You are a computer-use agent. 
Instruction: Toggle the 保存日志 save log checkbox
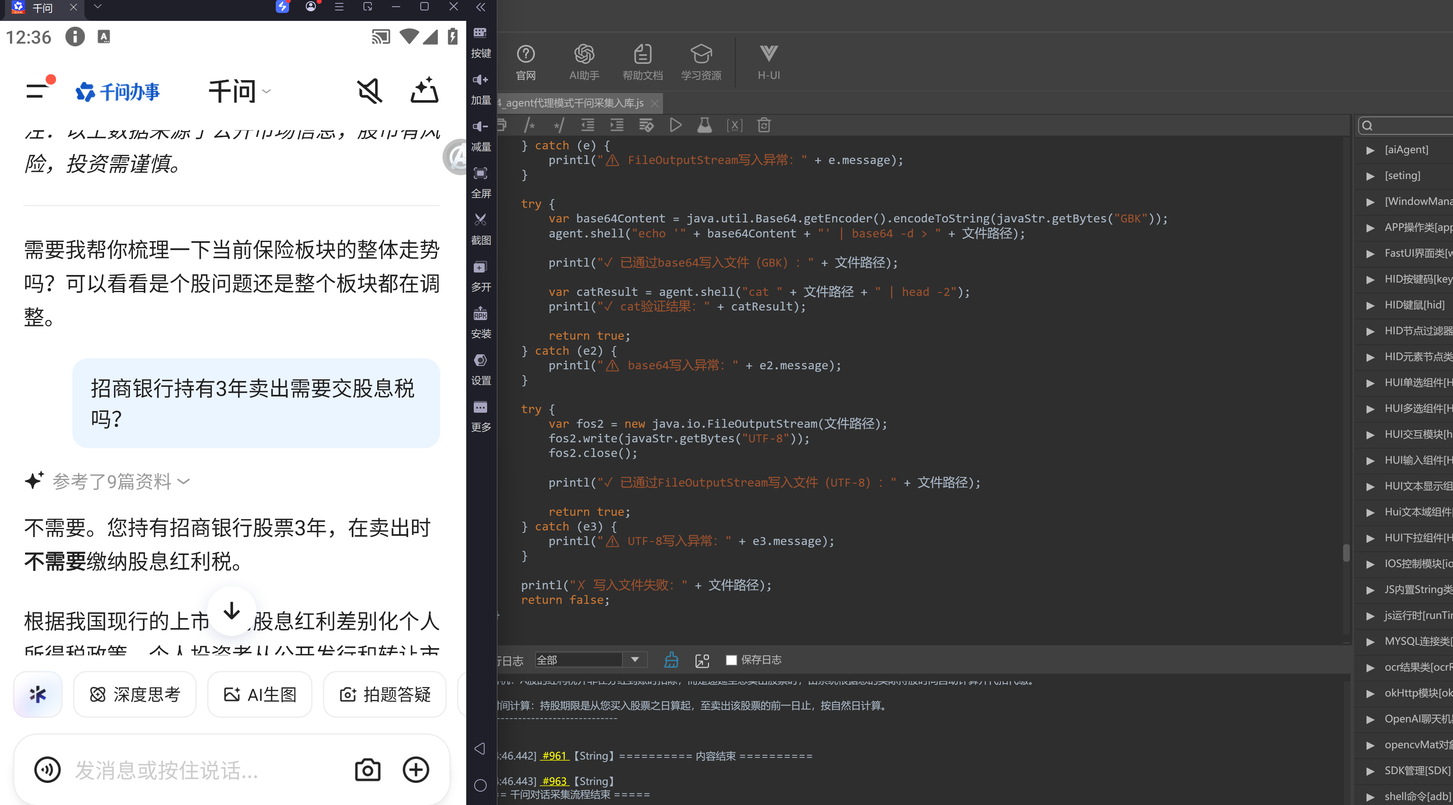tap(731, 660)
